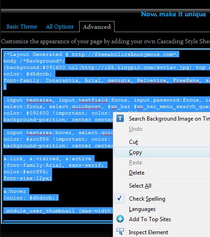210x237 pixels.
Task: Switch to the Basic Theme tab
Action: pyautogui.click(x=22, y=27)
